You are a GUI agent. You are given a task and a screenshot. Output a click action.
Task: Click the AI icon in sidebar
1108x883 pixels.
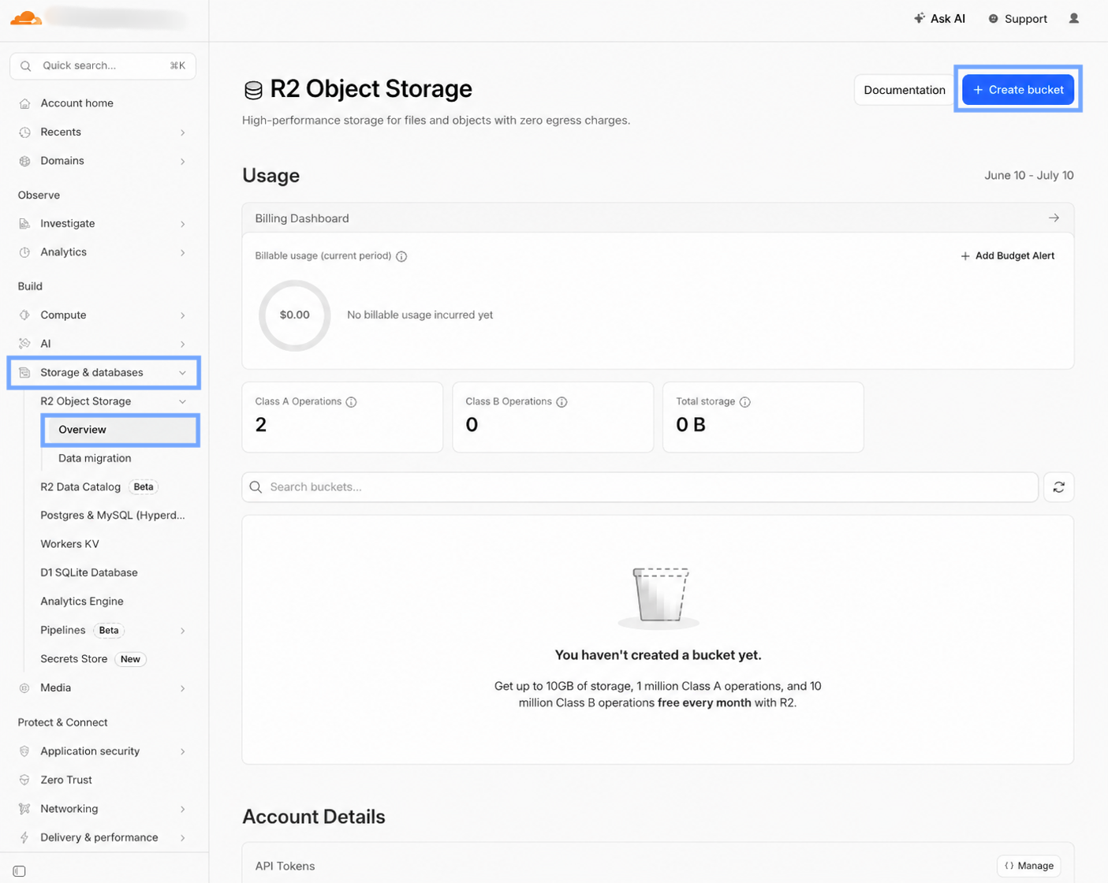(24, 344)
